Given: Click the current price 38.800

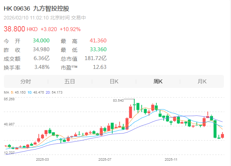Looking at the screenshot, I should click(14, 29).
